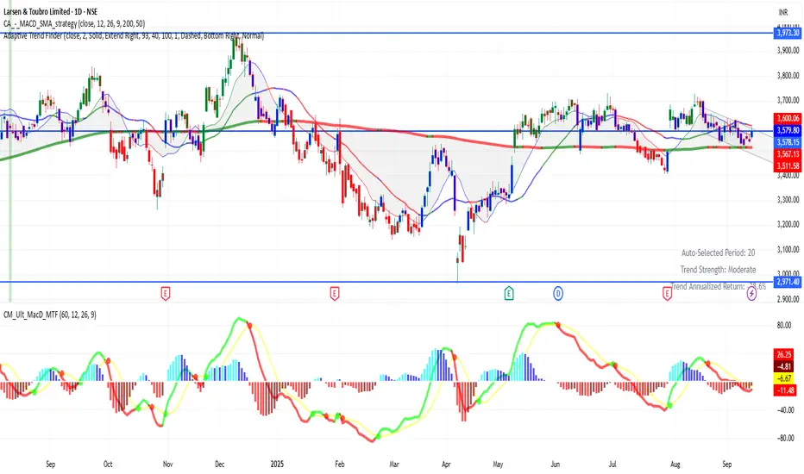This screenshot has height=474, width=804.
Task: Open the blue dividend D marker
Action: coord(558,294)
